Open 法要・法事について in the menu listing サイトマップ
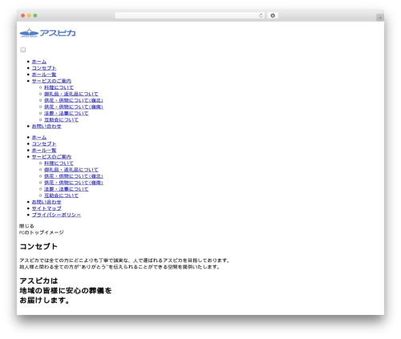Image resolution: width=401 pixels, height=339 pixels. coord(67,189)
